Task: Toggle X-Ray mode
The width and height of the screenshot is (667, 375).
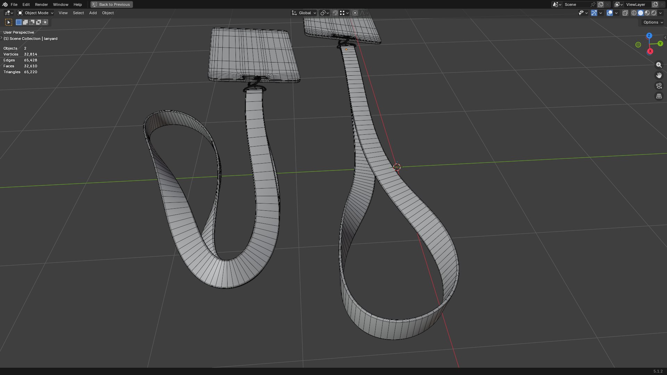Action: coord(625,13)
